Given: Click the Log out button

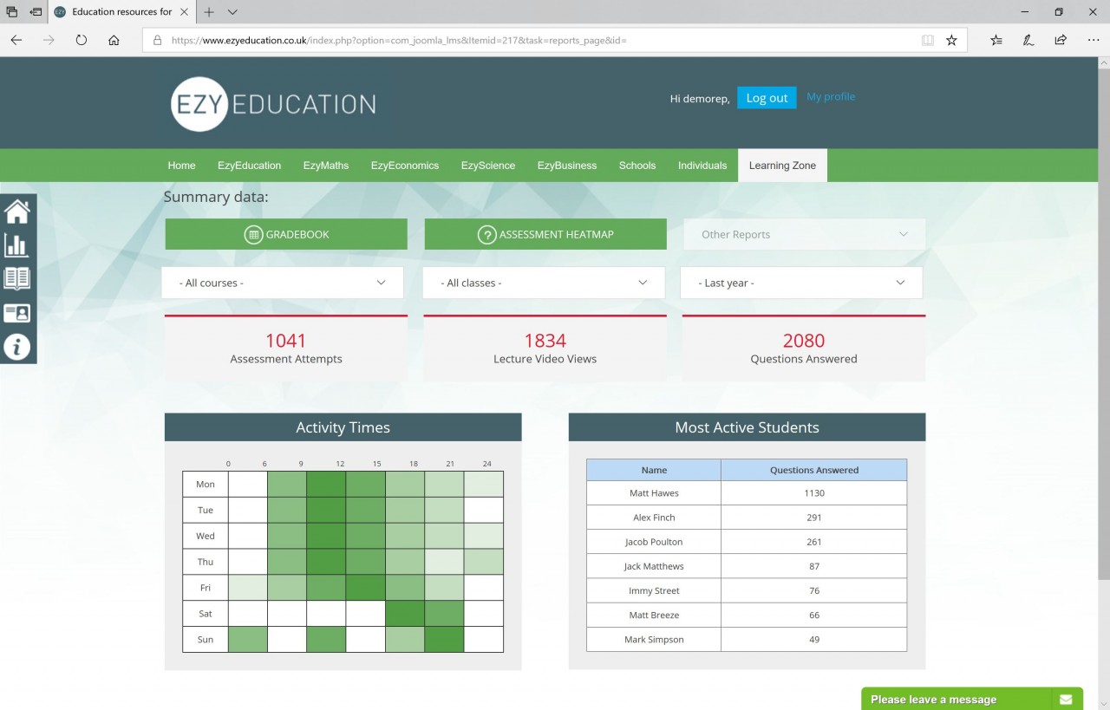Looking at the screenshot, I should (767, 98).
